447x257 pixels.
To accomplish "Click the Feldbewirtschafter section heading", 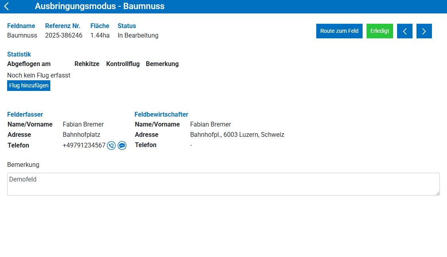I will click(x=161, y=115).
